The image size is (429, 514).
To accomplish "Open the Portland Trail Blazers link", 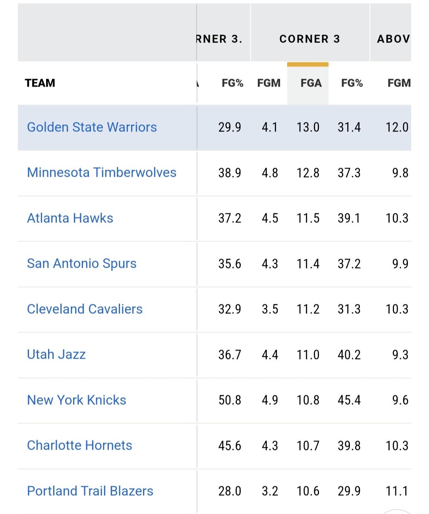I will click(90, 491).
